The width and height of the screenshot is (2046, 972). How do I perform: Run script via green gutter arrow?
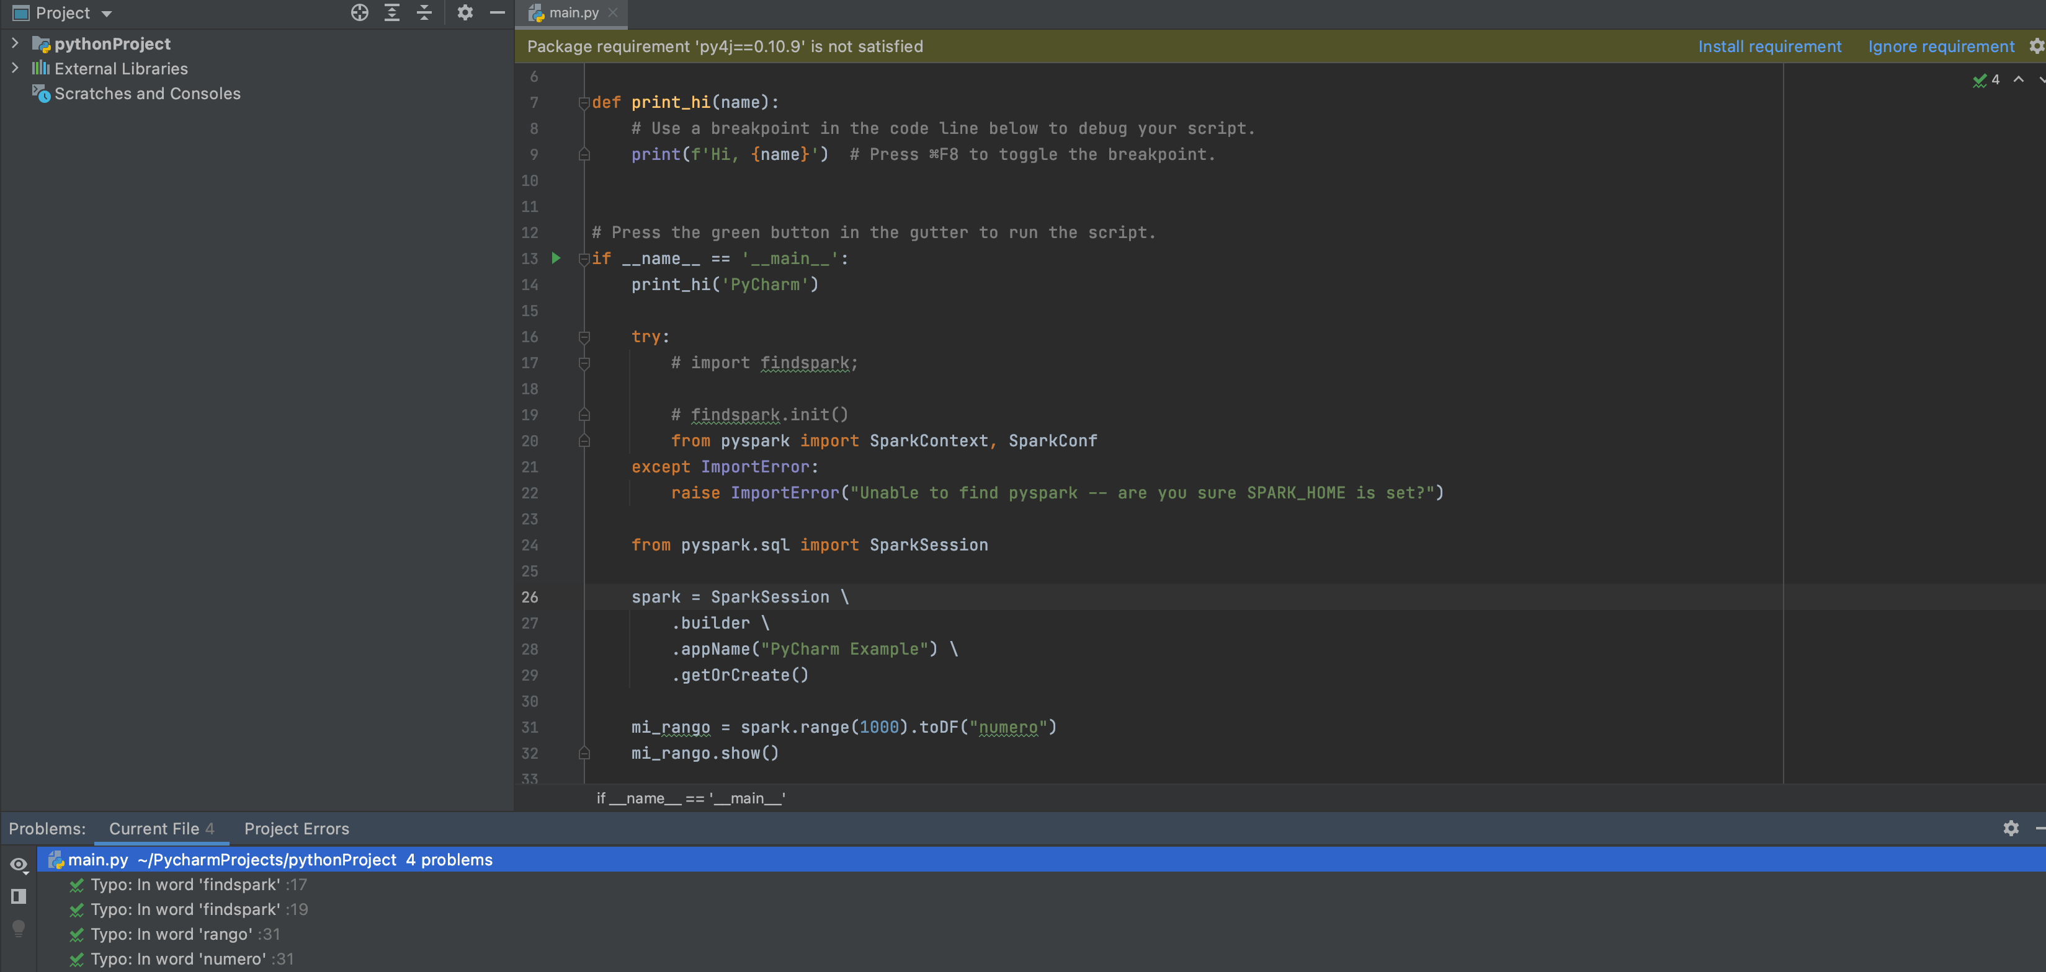tap(556, 258)
